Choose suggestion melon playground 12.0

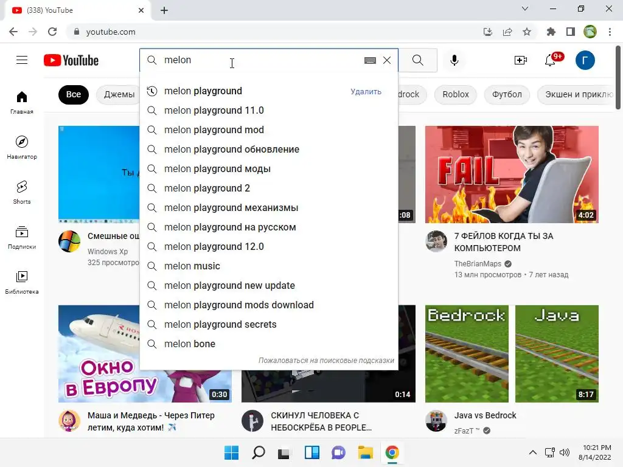point(268,247)
